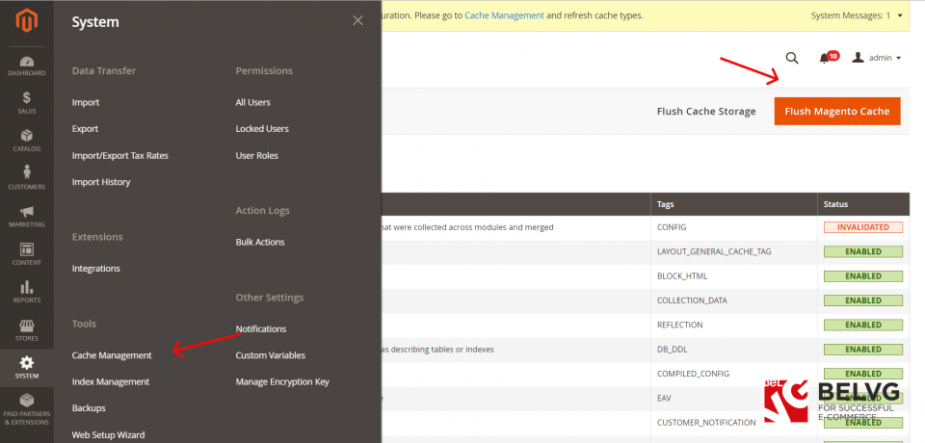The width and height of the screenshot is (925, 443).
Task: Expand the admin account dropdown
Action: [x=877, y=58]
